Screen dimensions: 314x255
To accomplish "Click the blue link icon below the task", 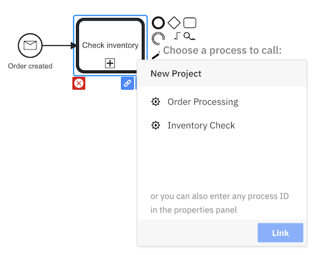I will click(127, 83).
